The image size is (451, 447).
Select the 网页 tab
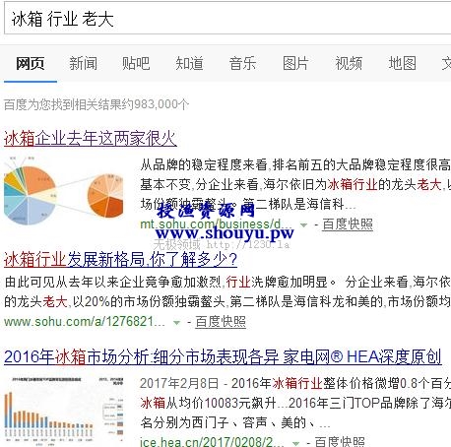coord(31,63)
